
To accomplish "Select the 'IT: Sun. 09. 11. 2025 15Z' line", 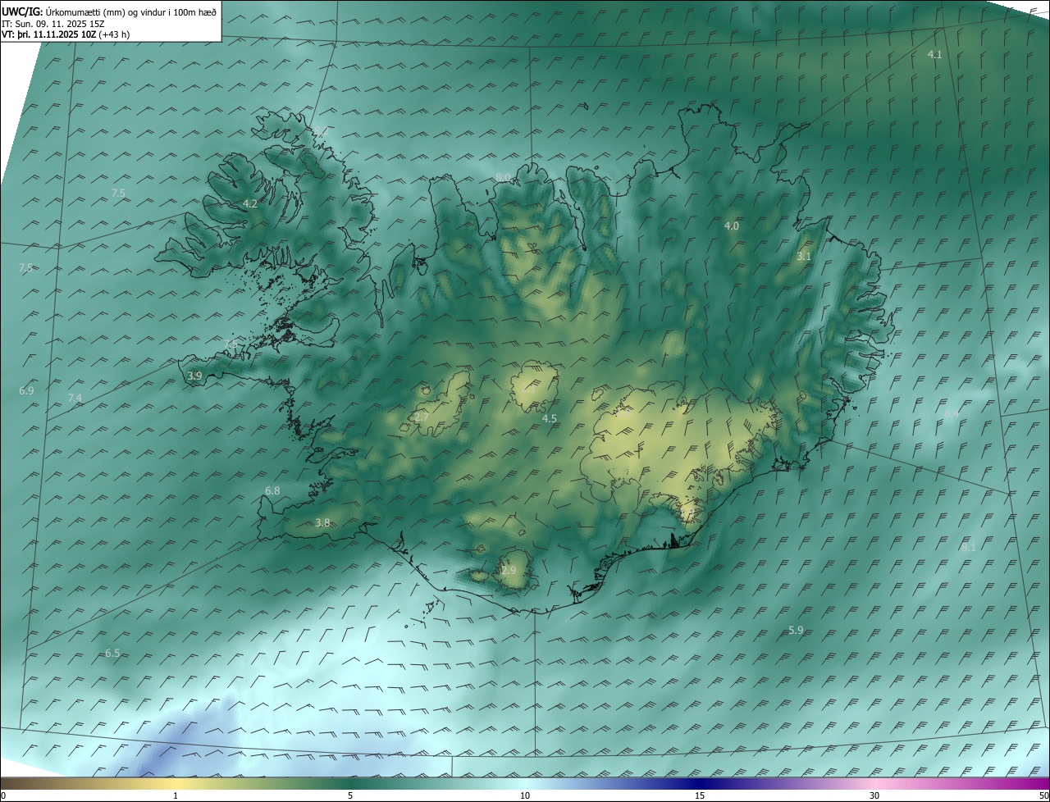I will 53,24.
